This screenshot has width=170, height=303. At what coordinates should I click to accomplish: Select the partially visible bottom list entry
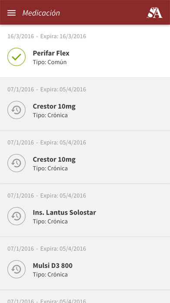coord(85,297)
